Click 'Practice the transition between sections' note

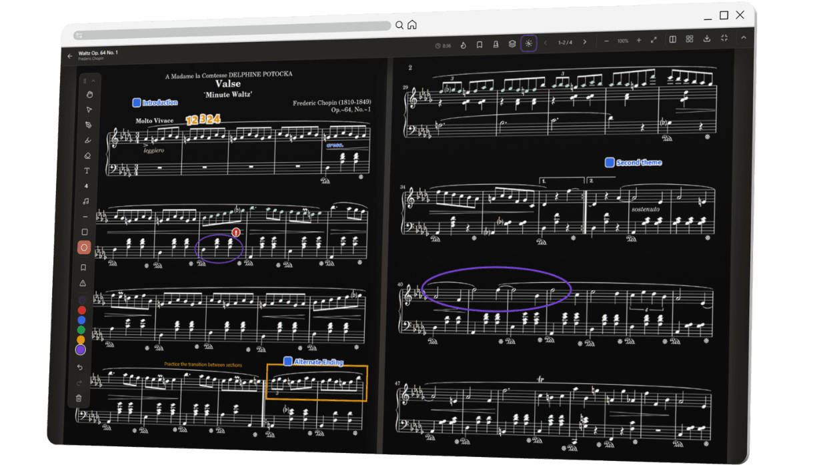[203, 365]
